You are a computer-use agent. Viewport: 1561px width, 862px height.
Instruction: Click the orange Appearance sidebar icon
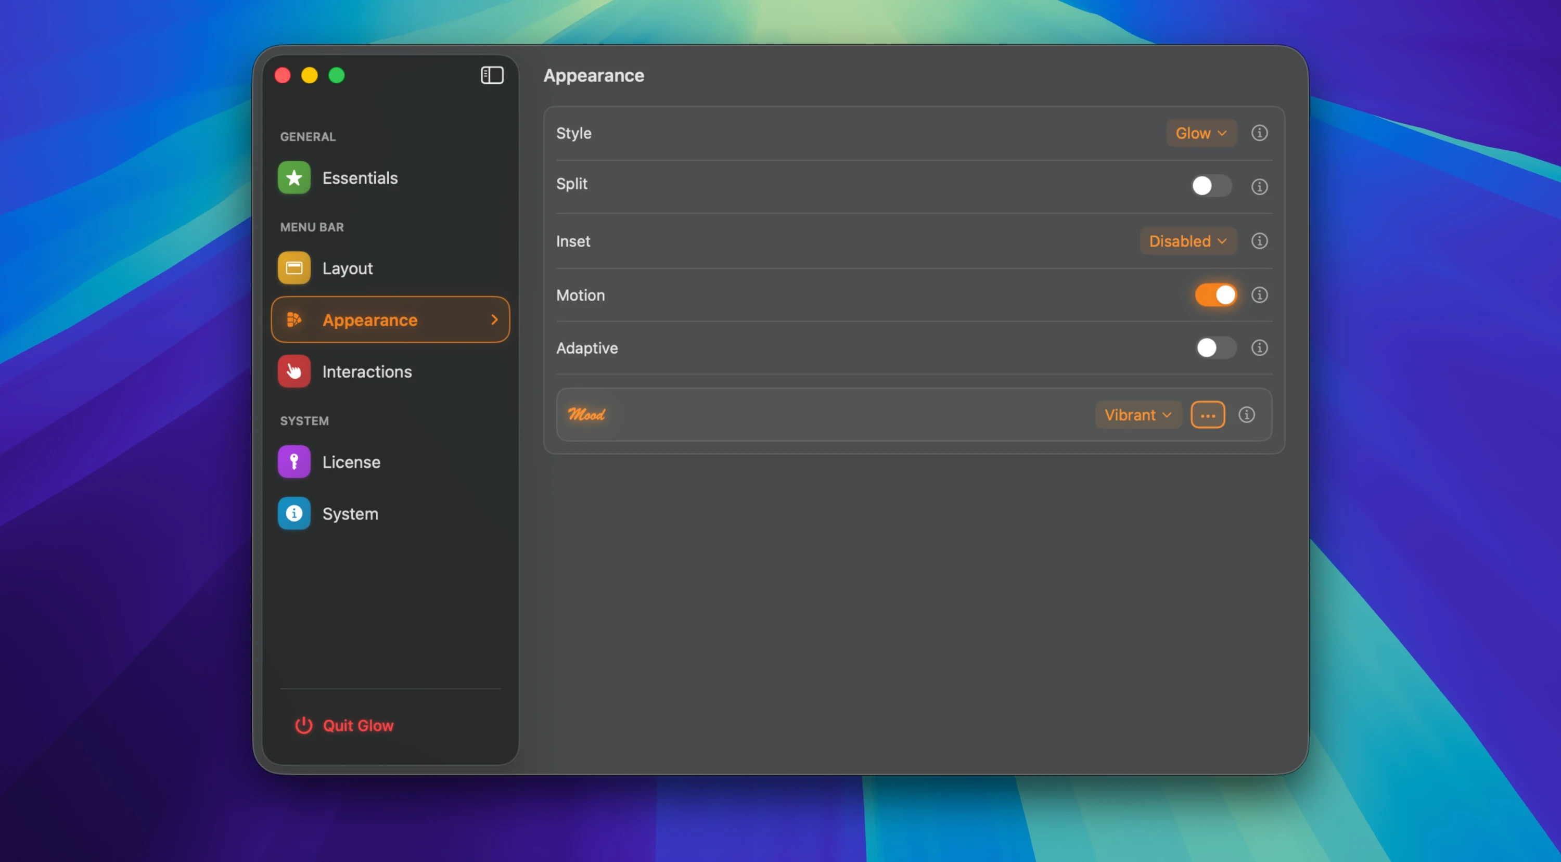point(294,319)
